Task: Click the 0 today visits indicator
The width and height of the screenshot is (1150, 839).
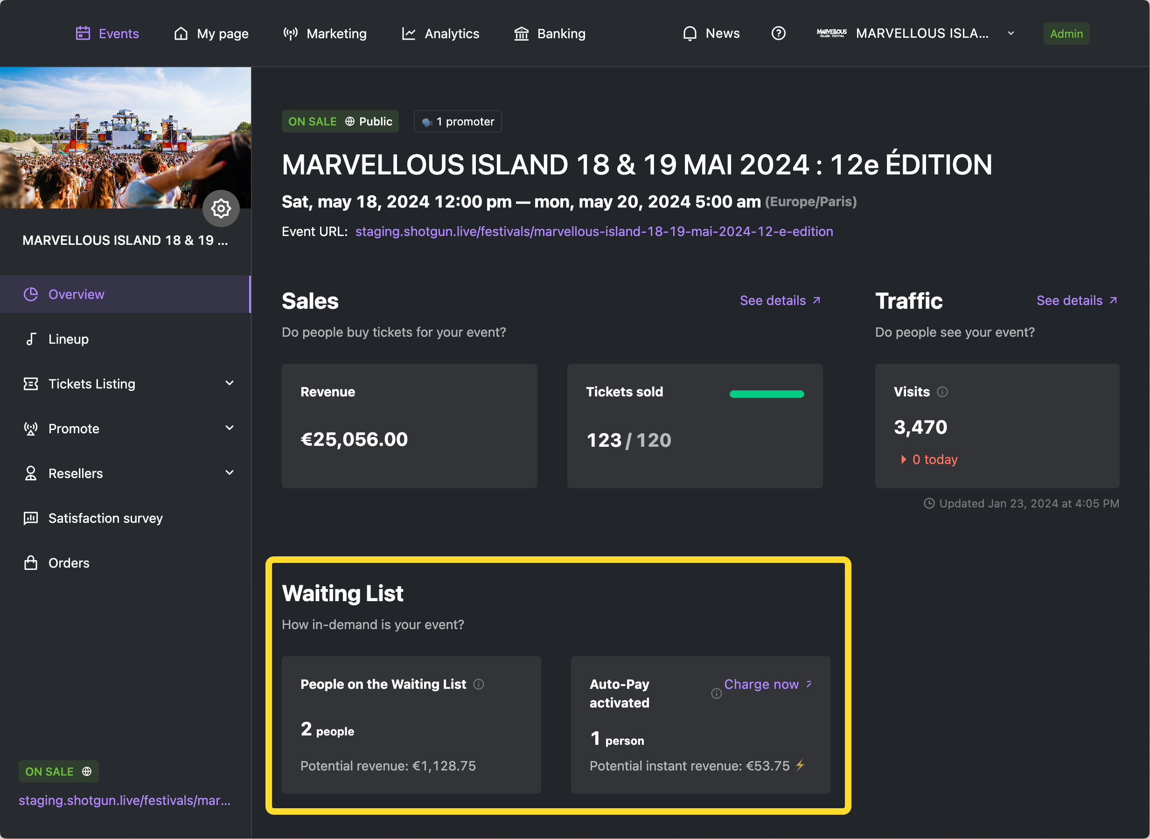Action: click(928, 459)
